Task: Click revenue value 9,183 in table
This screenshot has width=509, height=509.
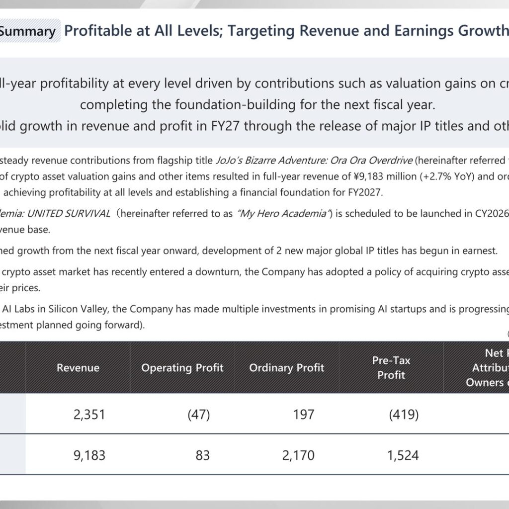Action: click(x=89, y=455)
